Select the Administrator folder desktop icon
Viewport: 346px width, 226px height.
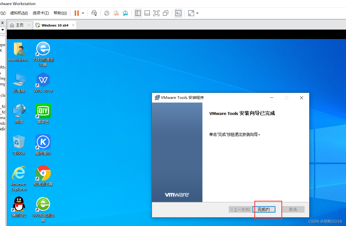(x=19, y=52)
